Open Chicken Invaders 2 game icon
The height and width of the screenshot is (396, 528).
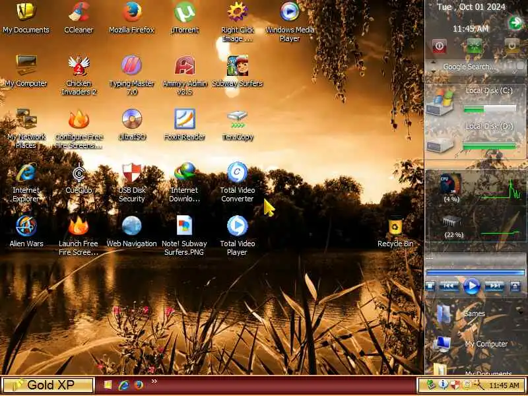[x=79, y=75]
